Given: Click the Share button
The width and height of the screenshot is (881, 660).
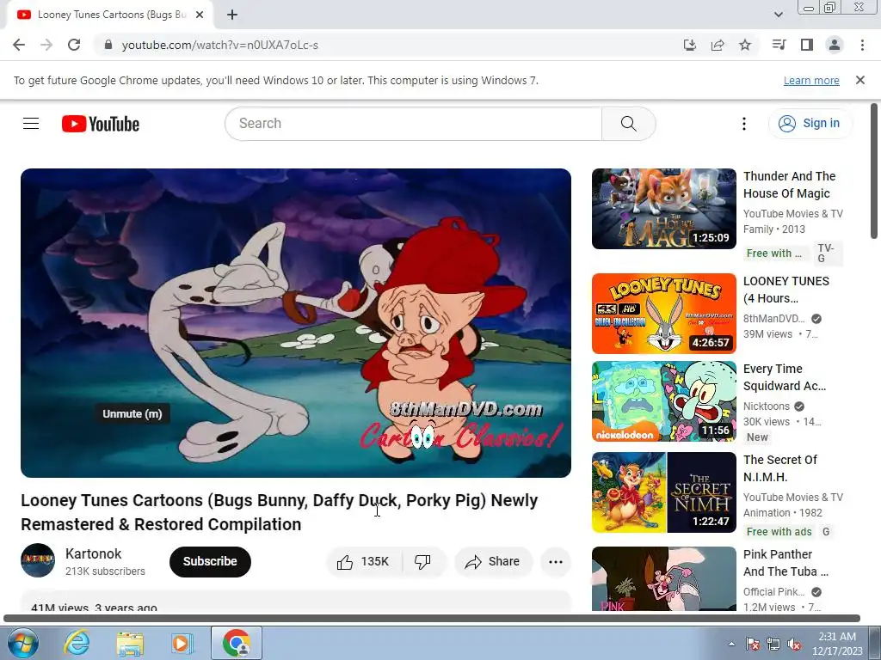Looking at the screenshot, I should tap(493, 562).
